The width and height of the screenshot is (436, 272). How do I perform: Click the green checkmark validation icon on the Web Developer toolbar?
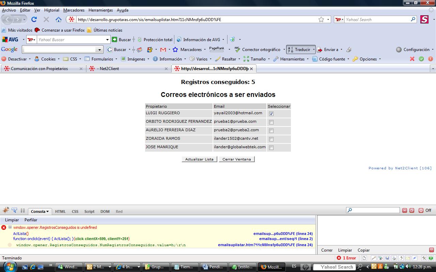click(x=421, y=59)
